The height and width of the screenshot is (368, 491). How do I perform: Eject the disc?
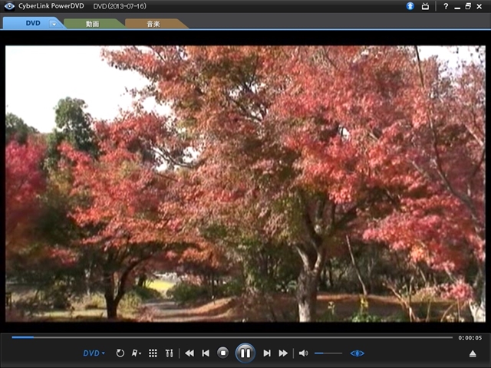tap(473, 353)
